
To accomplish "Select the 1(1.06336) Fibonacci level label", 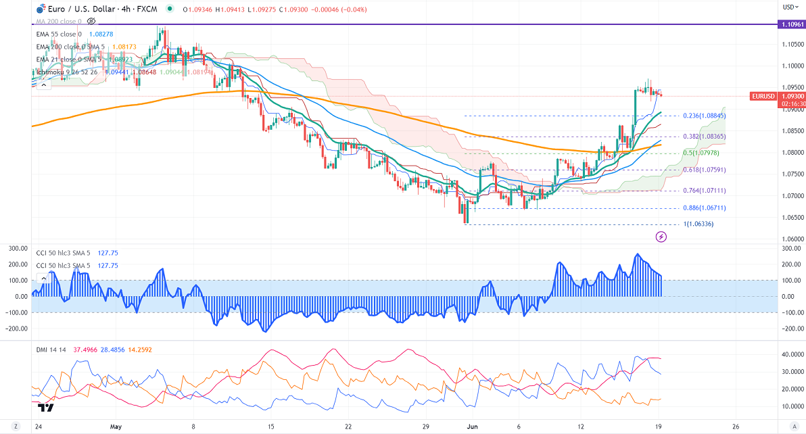I will [698, 224].
